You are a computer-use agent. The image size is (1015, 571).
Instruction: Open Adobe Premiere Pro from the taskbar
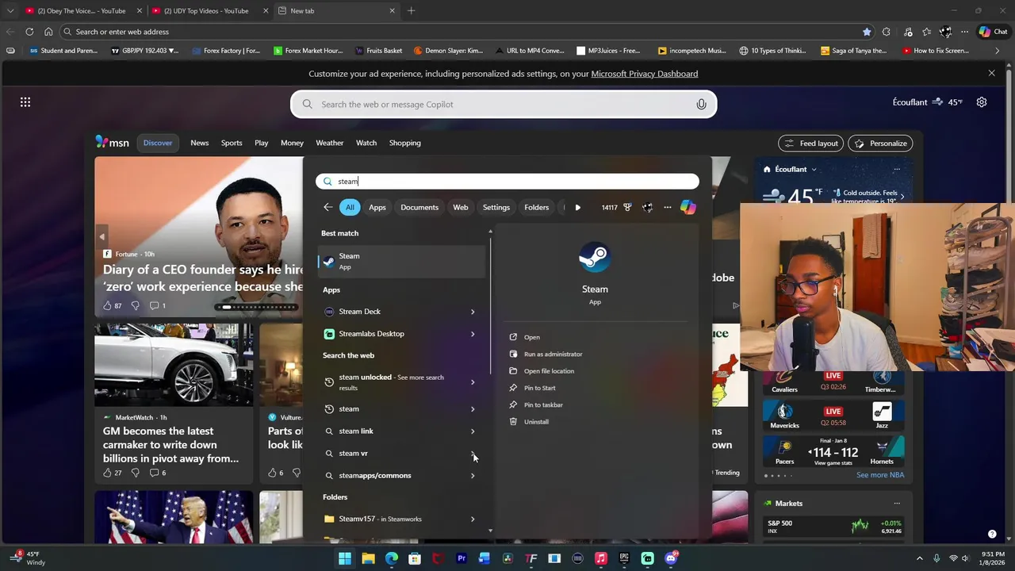(x=462, y=558)
